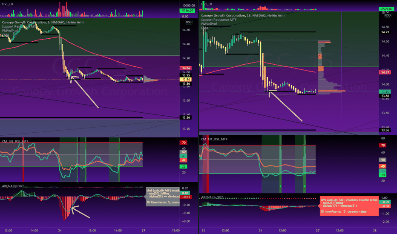Image resolution: width=397 pixels, height=234 pixels.
Task: Click the -0.03 ARENA value in the right chart
Action: [x=385, y=202]
